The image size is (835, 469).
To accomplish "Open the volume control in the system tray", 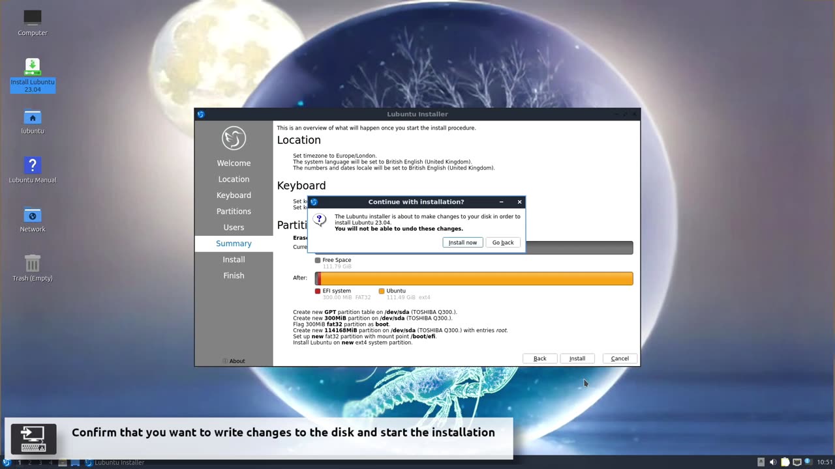I will coord(773,462).
